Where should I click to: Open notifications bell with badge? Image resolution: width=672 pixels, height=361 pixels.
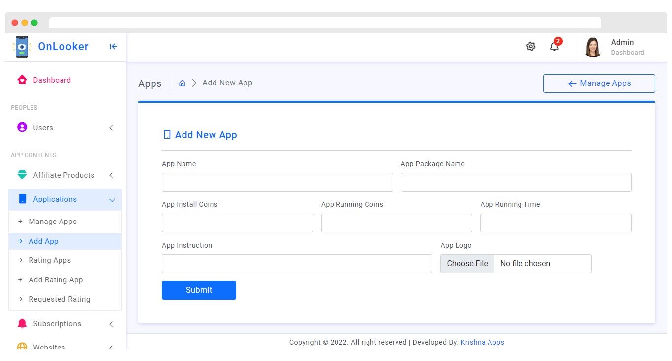click(x=555, y=46)
